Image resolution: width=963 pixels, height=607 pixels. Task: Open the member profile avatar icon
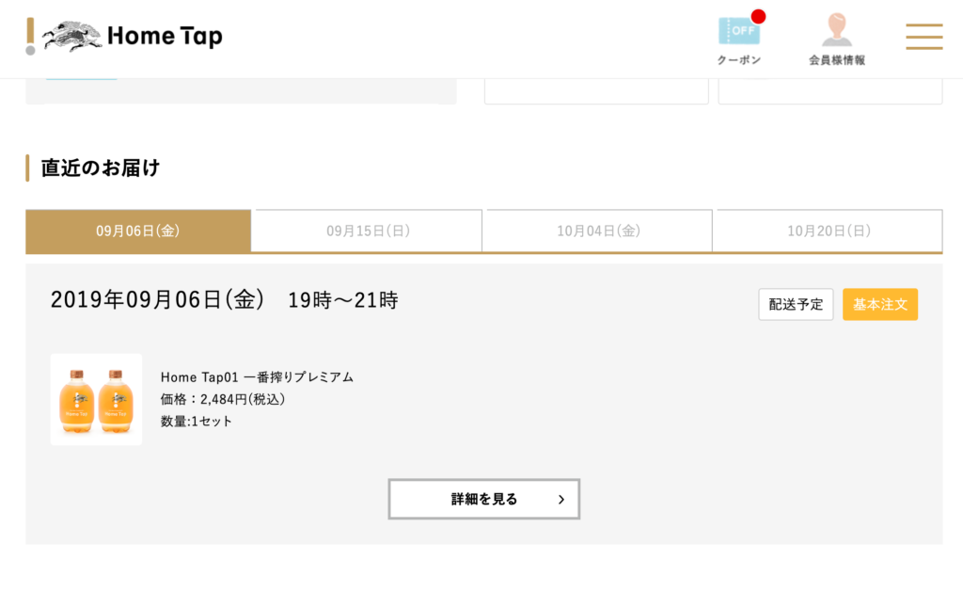[x=836, y=30]
